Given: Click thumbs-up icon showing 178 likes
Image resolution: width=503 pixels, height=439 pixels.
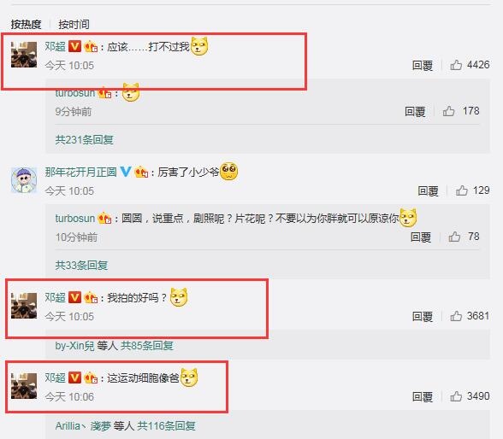Looking at the screenshot, I should click(x=448, y=111).
